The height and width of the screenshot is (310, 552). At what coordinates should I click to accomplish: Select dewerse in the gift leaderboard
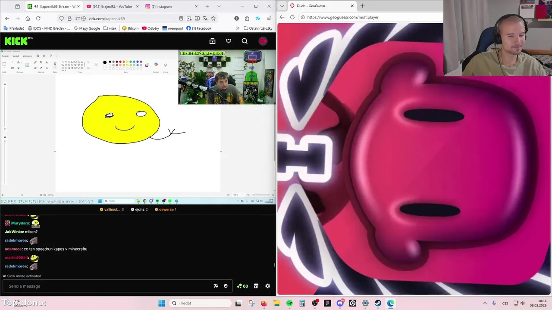166,209
